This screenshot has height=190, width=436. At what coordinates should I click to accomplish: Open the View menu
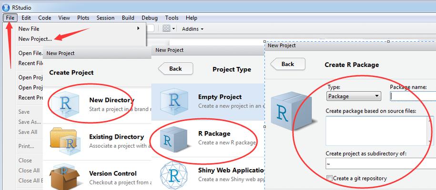click(x=64, y=18)
